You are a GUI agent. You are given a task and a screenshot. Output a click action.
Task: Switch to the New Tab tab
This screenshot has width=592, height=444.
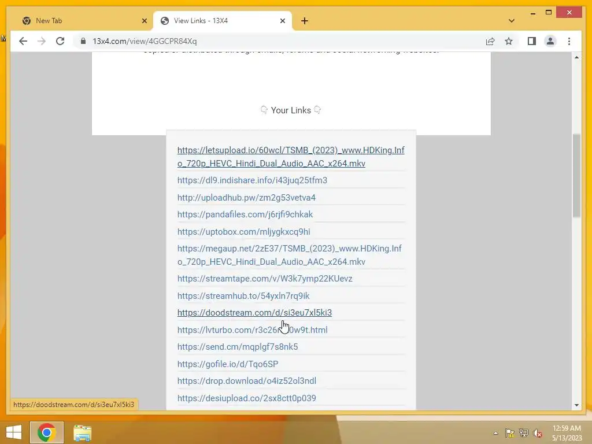[x=84, y=21]
